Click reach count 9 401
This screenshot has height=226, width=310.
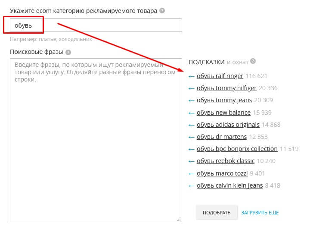(257, 173)
